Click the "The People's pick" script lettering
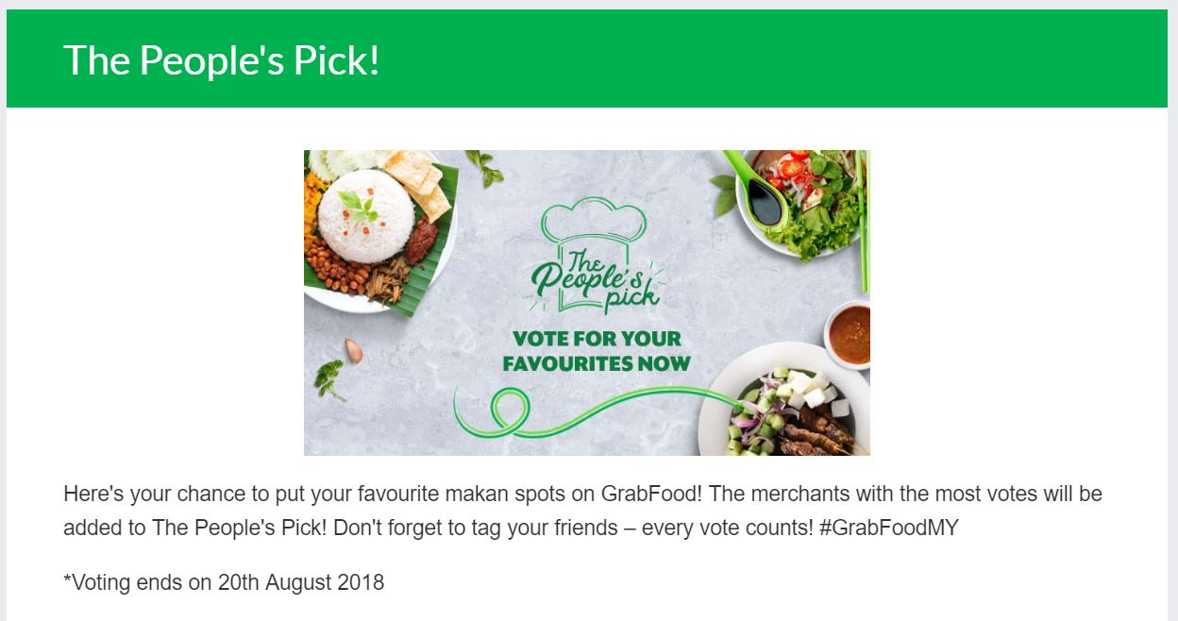 pyautogui.click(x=595, y=277)
